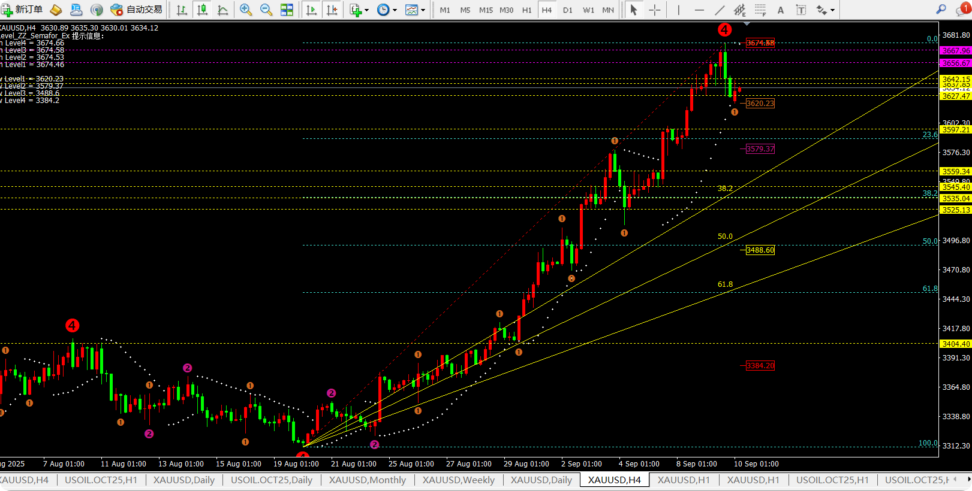Select the crosshair tool
This screenshot has width=972, height=491.
(x=655, y=10)
